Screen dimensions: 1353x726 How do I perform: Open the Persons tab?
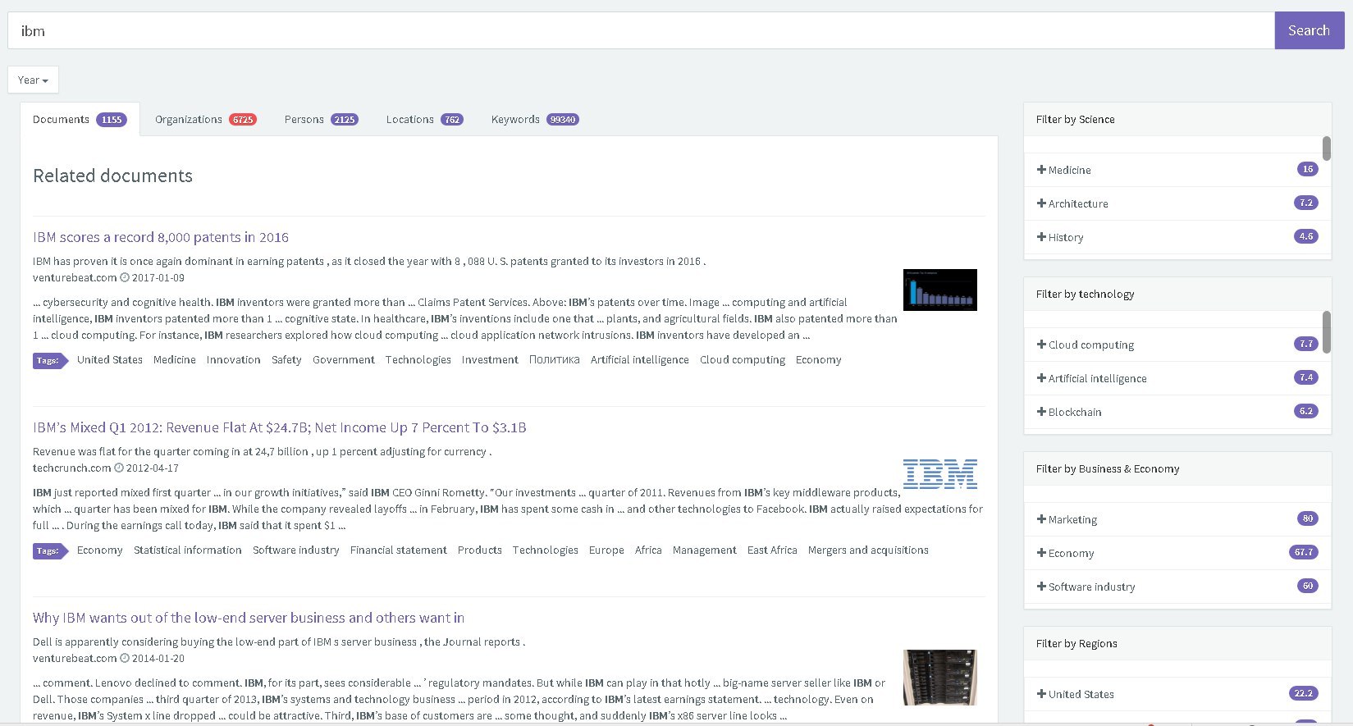coord(321,119)
